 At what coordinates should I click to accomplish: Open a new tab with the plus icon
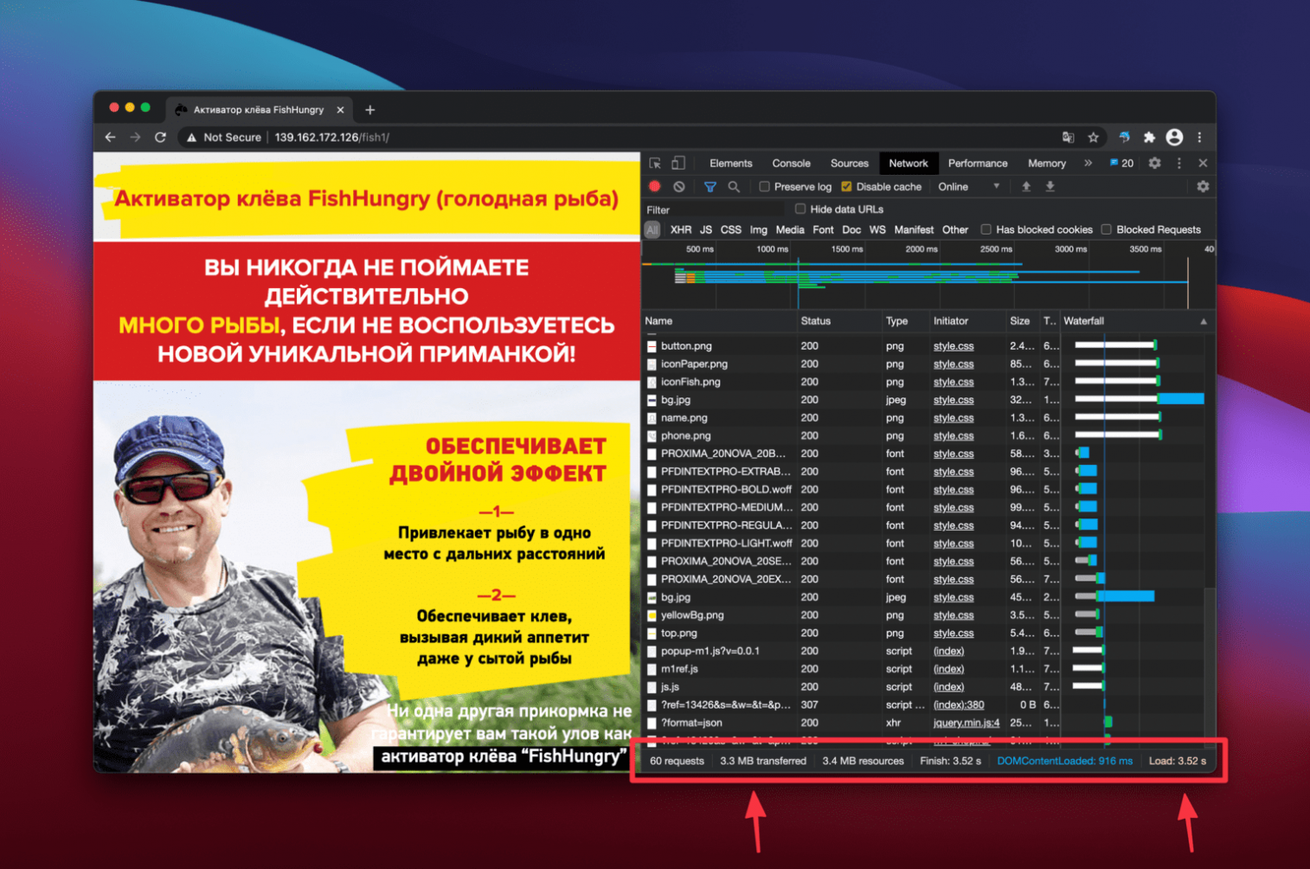(370, 110)
